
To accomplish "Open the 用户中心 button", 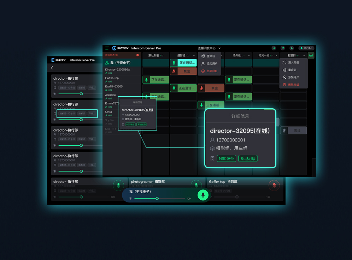I will pos(306,48).
